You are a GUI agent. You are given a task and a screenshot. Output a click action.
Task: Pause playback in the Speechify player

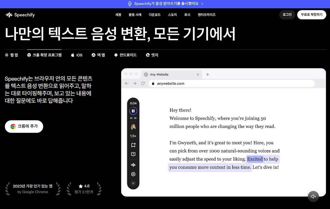[133, 111]
